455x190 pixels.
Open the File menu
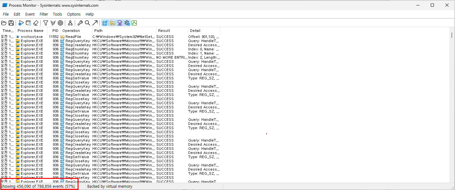point(6,14)
